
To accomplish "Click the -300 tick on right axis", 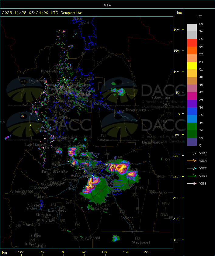I will tap(175, 240).
